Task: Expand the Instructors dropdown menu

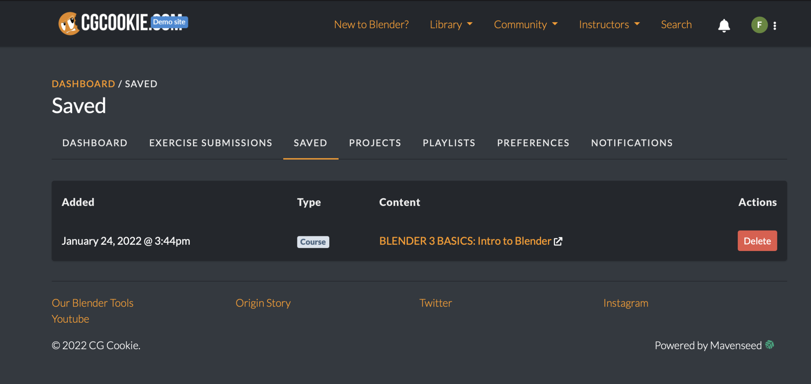Action: [609, 24]
